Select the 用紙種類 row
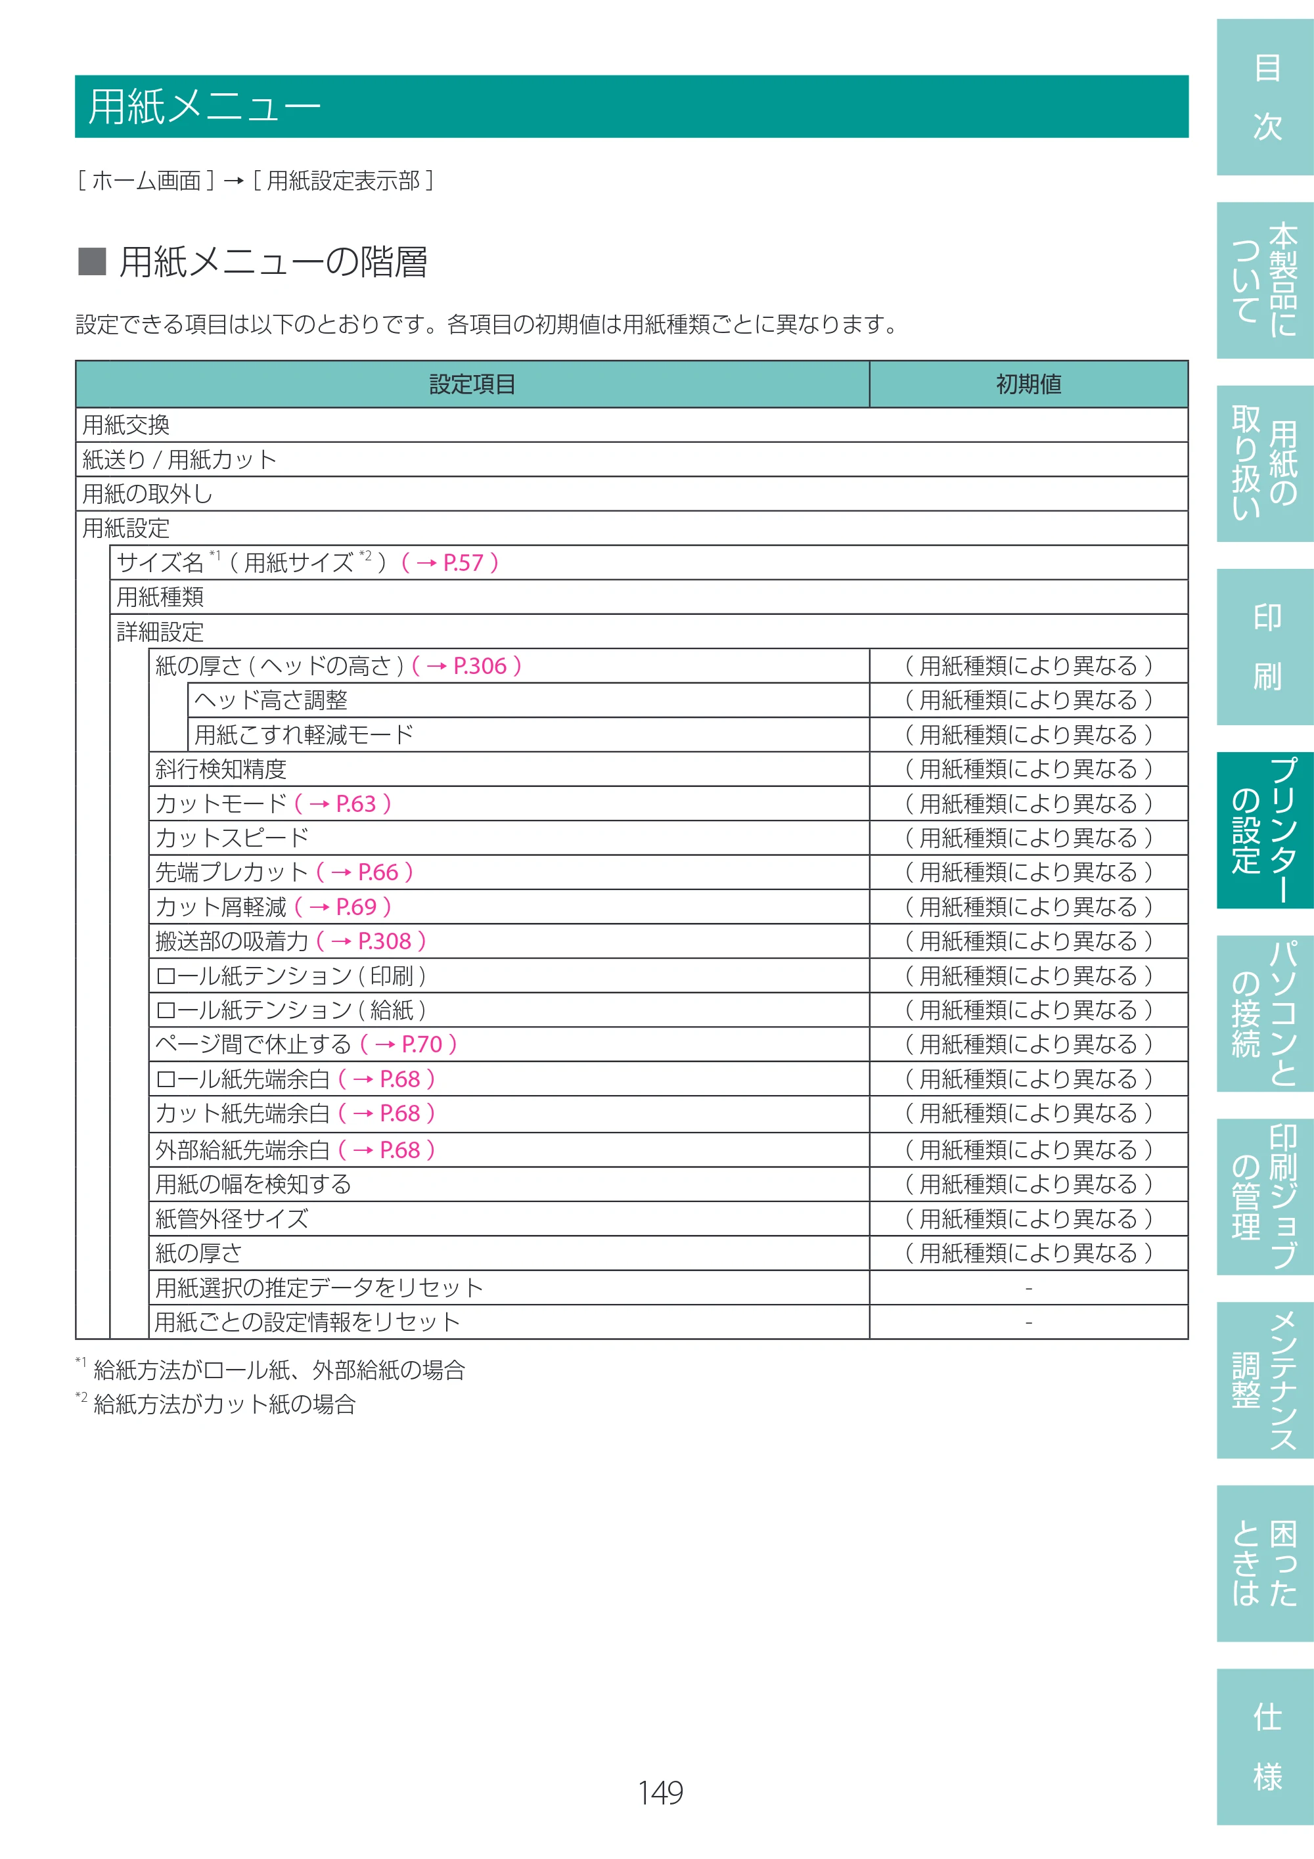Viewport: 1314px width, 1859px height. pos(648,596)
